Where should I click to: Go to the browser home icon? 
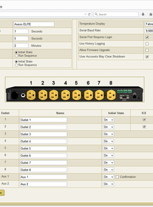coord(151,14)
